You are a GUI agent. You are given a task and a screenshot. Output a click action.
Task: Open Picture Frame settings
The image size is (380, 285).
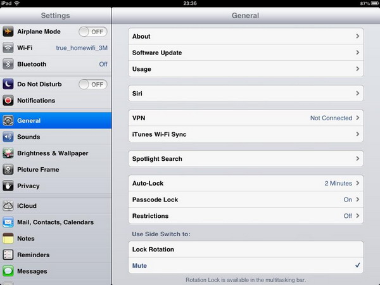[56, 169]
